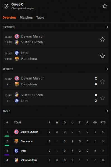Toggle star for Bayern Munich vs Viktoria Plzen fixture
This screenshot has width=111, height=167.
(x=102, y=40)
